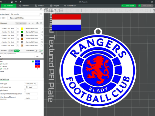
Task: Click the green filament 4 color swatch
Action: click(22, 32)
